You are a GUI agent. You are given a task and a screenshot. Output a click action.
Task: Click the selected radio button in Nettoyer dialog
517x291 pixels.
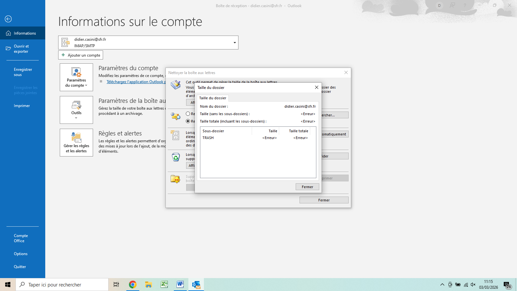(188, 121)
